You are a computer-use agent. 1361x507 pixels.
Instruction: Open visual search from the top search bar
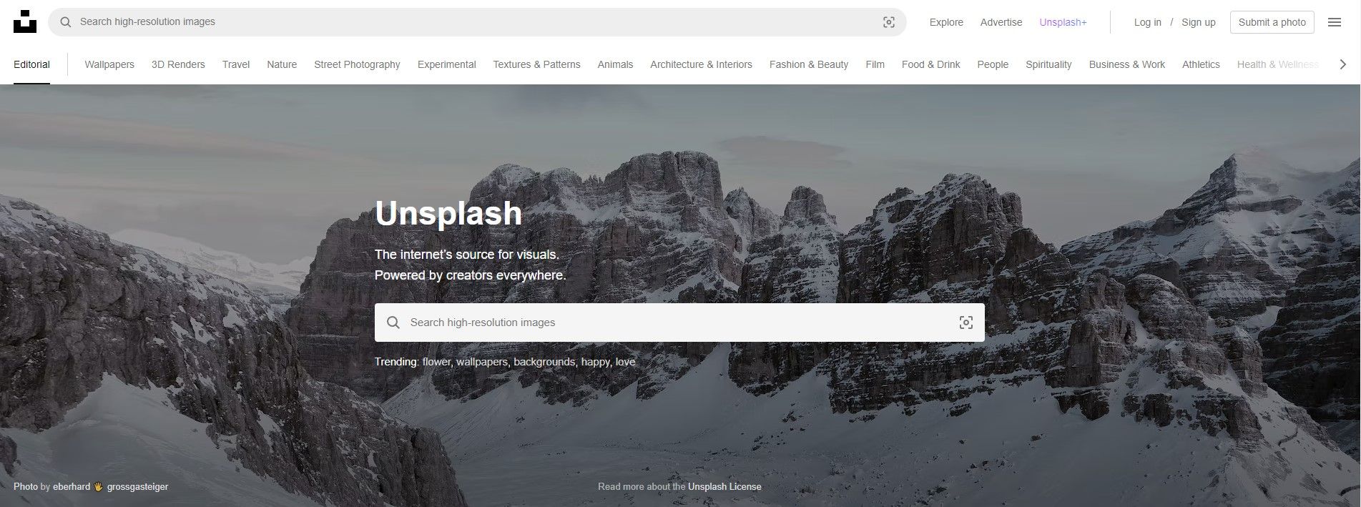[x=888, y=22]
